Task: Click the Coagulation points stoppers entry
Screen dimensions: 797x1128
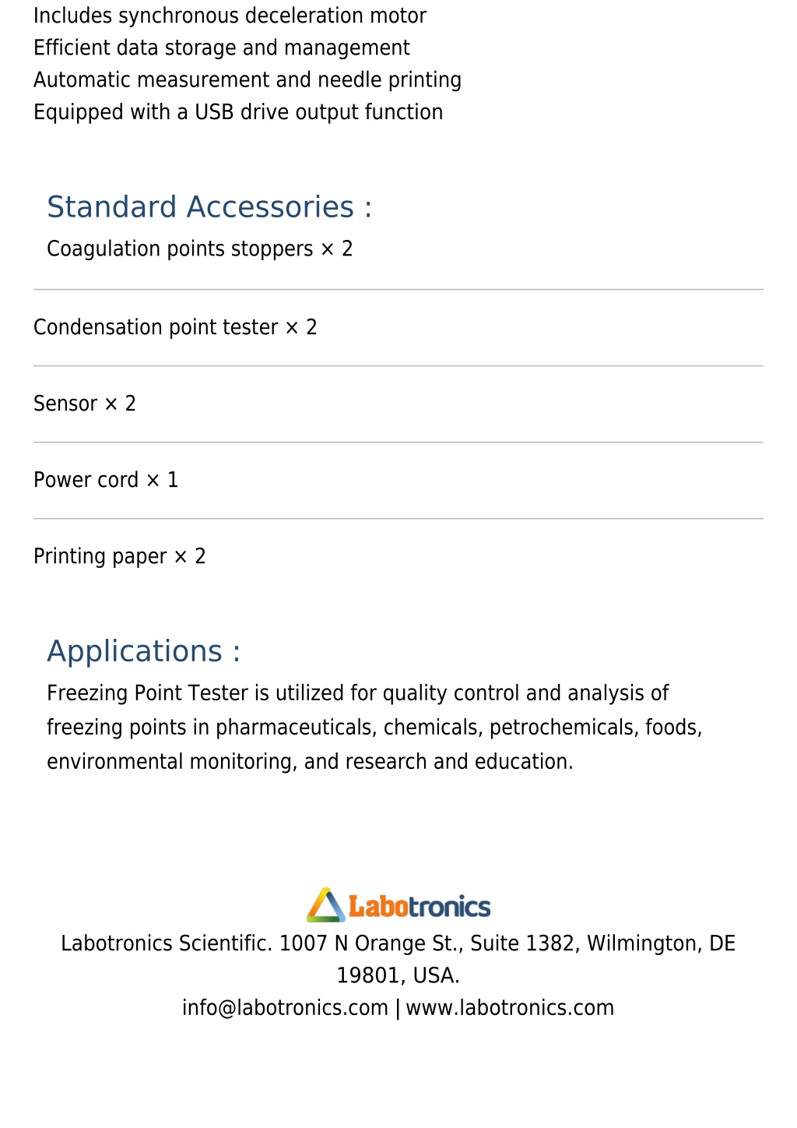Action: (200, 249)
